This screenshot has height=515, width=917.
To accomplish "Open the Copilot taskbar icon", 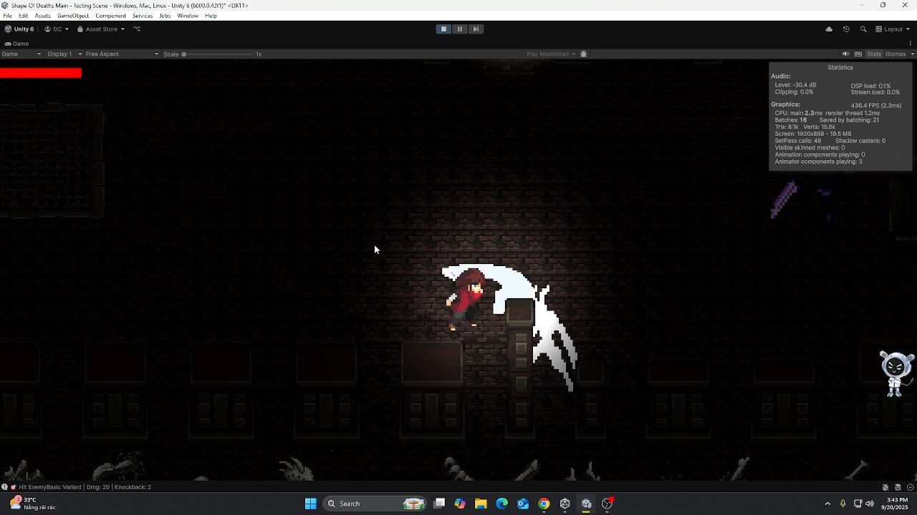I will 460,504.
